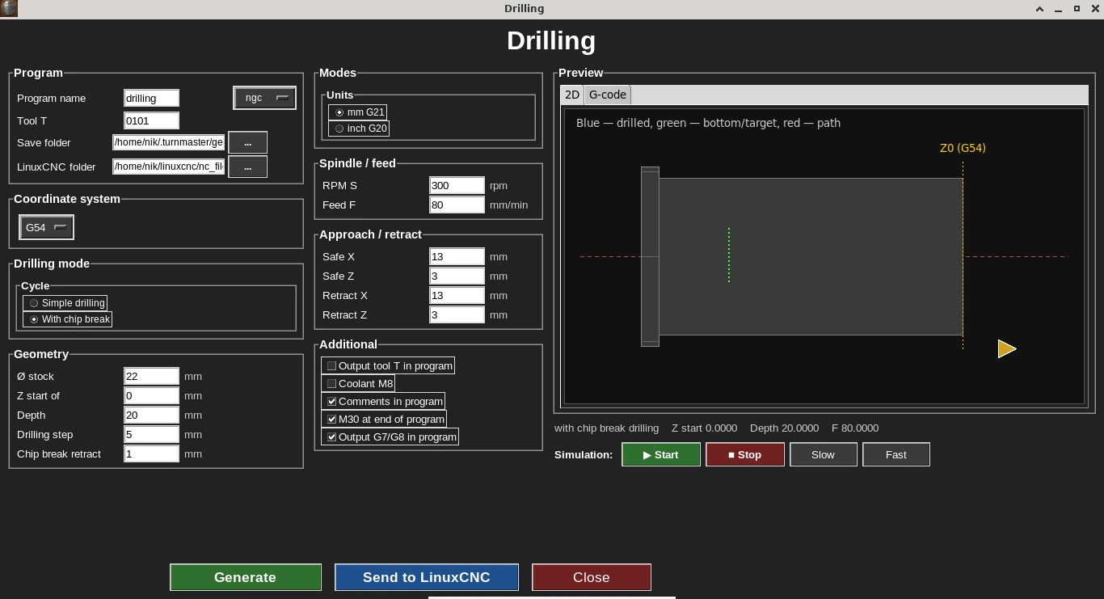1104x599 pixels.
Task: Click the Generate button
Action: pos(246,577)
